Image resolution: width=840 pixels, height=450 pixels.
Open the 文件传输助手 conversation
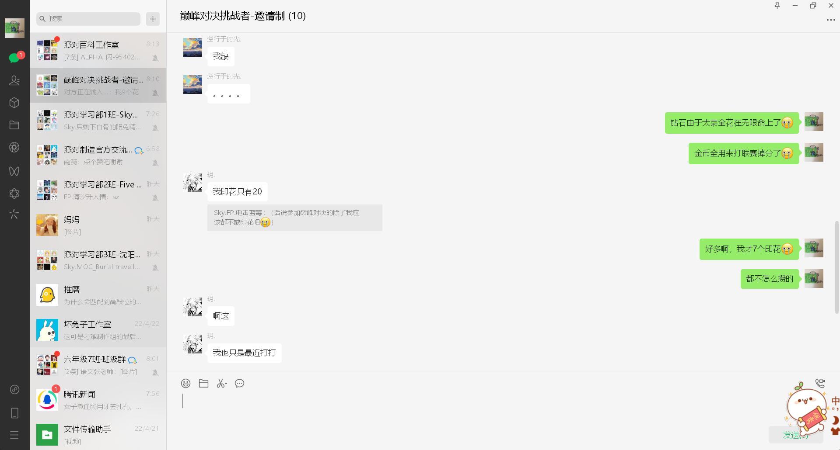click(x=98, y=435)
